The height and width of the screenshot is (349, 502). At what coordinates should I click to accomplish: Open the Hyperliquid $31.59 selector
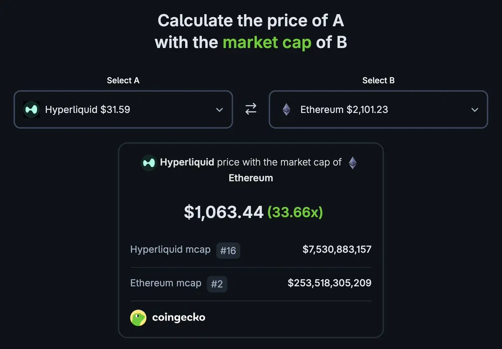87,110
